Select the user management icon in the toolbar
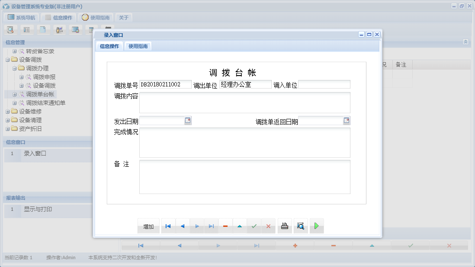Image resolution: width=475 pixels, height=267 pixels. tap(59, 29)
